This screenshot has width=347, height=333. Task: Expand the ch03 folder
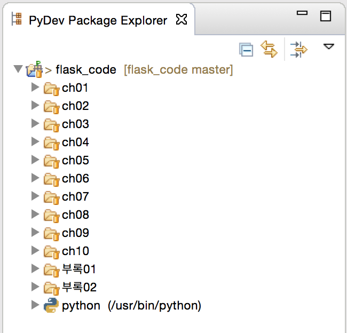tap(35, 123)
